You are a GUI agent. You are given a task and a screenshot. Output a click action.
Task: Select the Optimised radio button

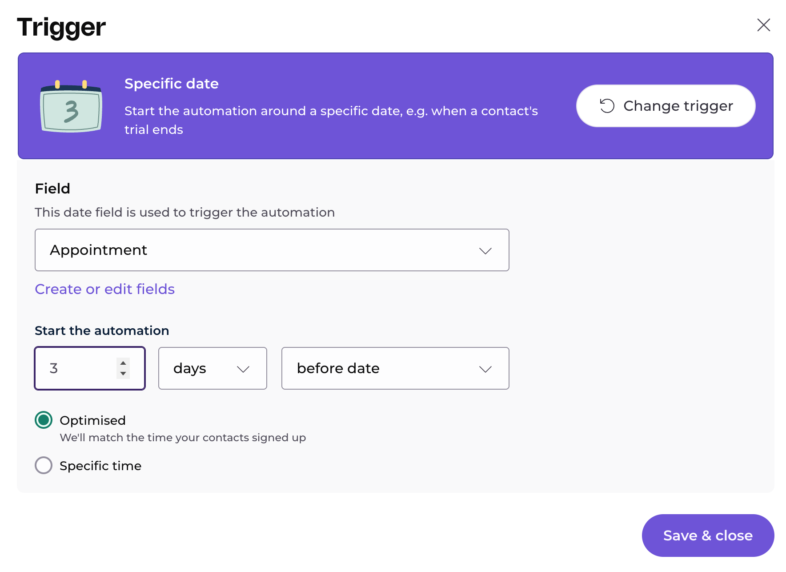click(x=44, y=420)
